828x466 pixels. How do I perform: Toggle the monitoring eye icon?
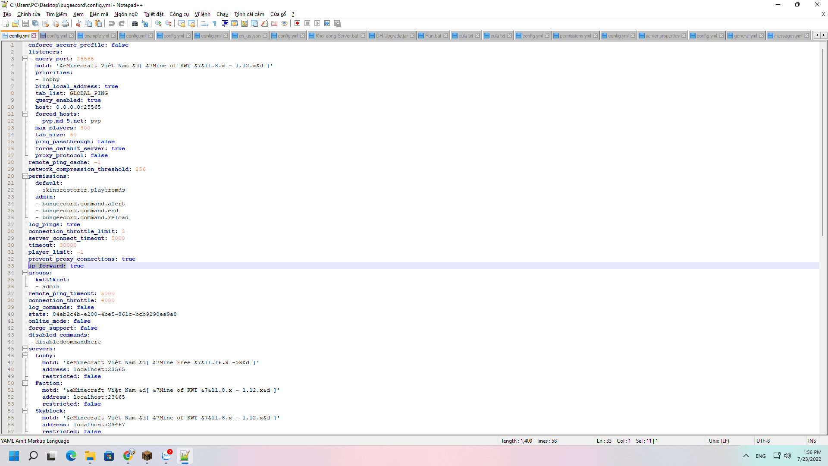pyautogui.click(x=284, y=23)
